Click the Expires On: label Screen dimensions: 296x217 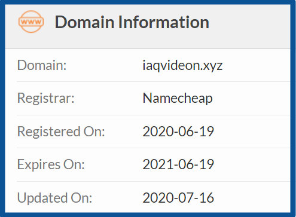51,164
